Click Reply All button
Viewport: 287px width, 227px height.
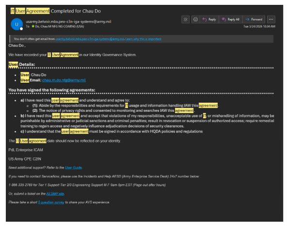[231, 19]
